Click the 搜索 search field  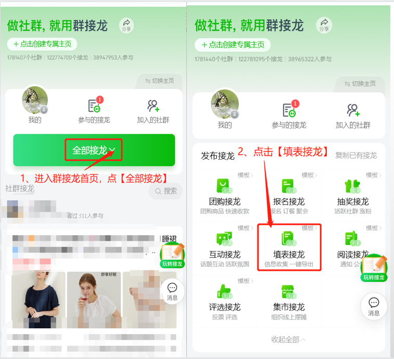[x=166, y=191]
